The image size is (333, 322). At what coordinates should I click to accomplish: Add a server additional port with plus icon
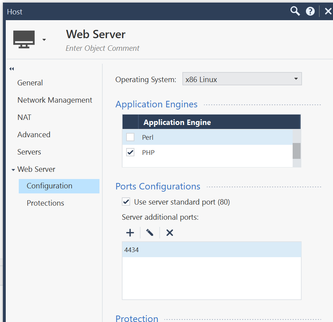point(130,233)
